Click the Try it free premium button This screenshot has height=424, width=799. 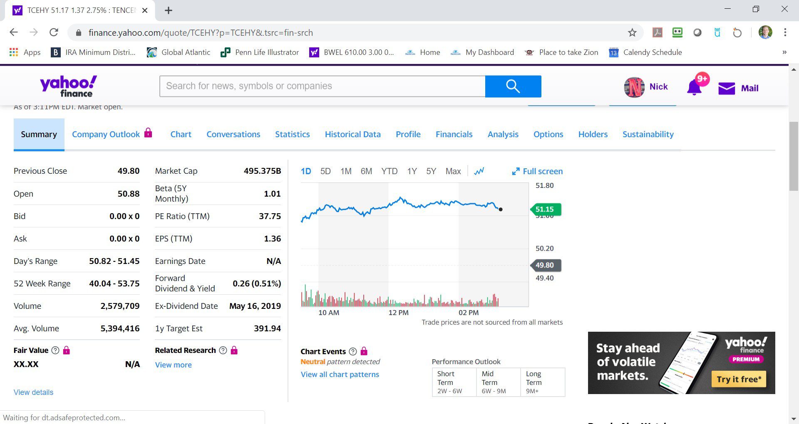click(739, 379)
